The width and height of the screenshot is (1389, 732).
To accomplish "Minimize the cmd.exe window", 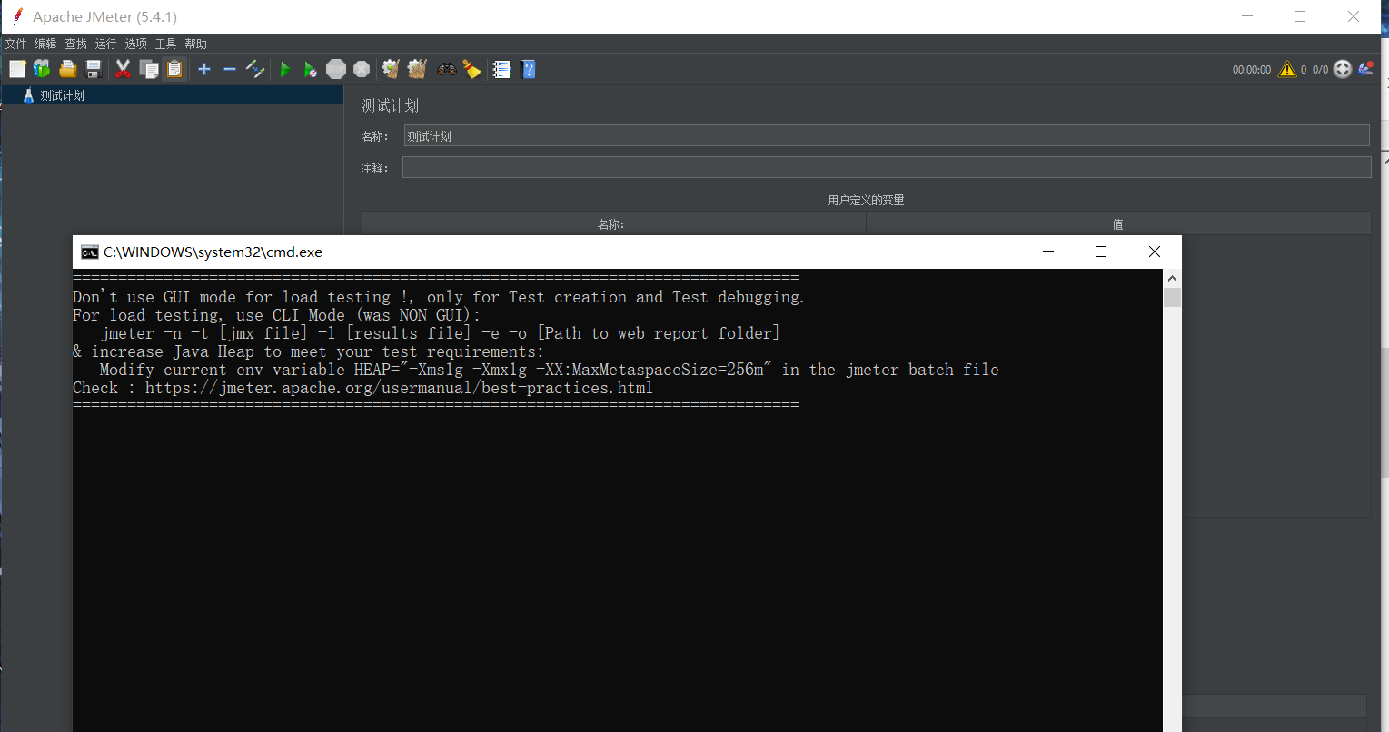I will 1048,252.
